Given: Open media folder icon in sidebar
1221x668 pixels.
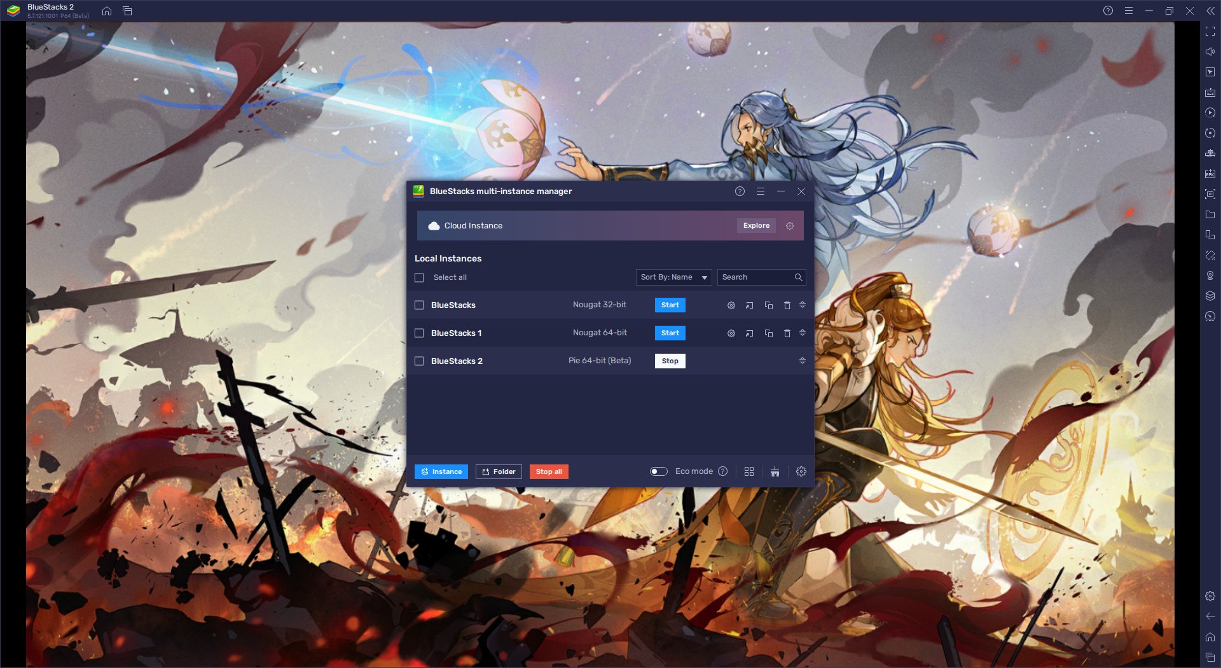Looking at the screenshot, I should (1210, 214).
